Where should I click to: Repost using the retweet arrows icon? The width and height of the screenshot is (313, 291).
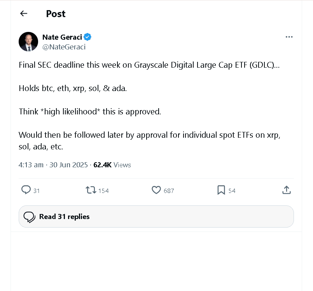91,190
